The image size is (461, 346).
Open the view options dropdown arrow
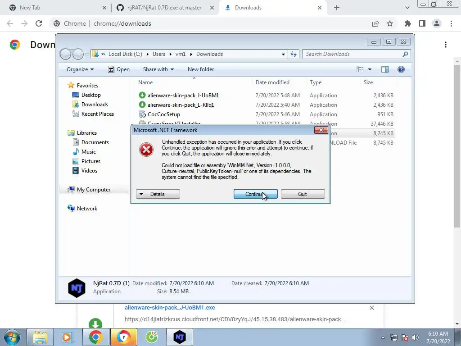click(x=370, y=69)
